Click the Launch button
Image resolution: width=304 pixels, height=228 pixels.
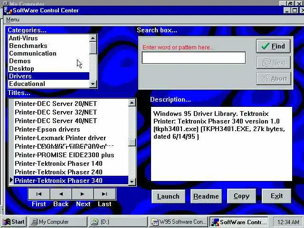pyautogui.click(x=168, y=196)
